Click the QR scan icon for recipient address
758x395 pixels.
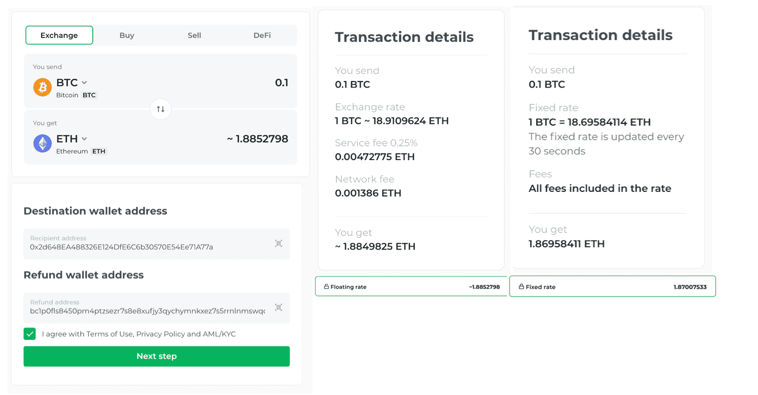(x=278, y=244)
